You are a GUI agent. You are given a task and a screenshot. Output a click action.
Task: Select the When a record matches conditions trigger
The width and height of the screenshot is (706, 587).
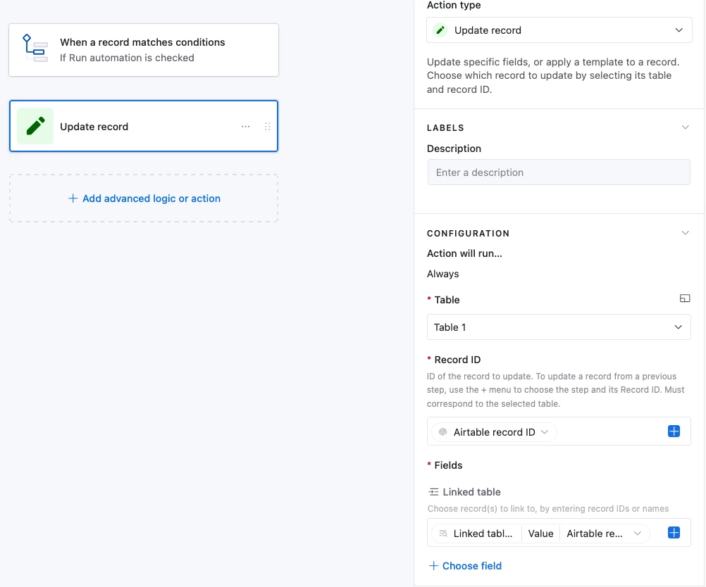(144, 50)
